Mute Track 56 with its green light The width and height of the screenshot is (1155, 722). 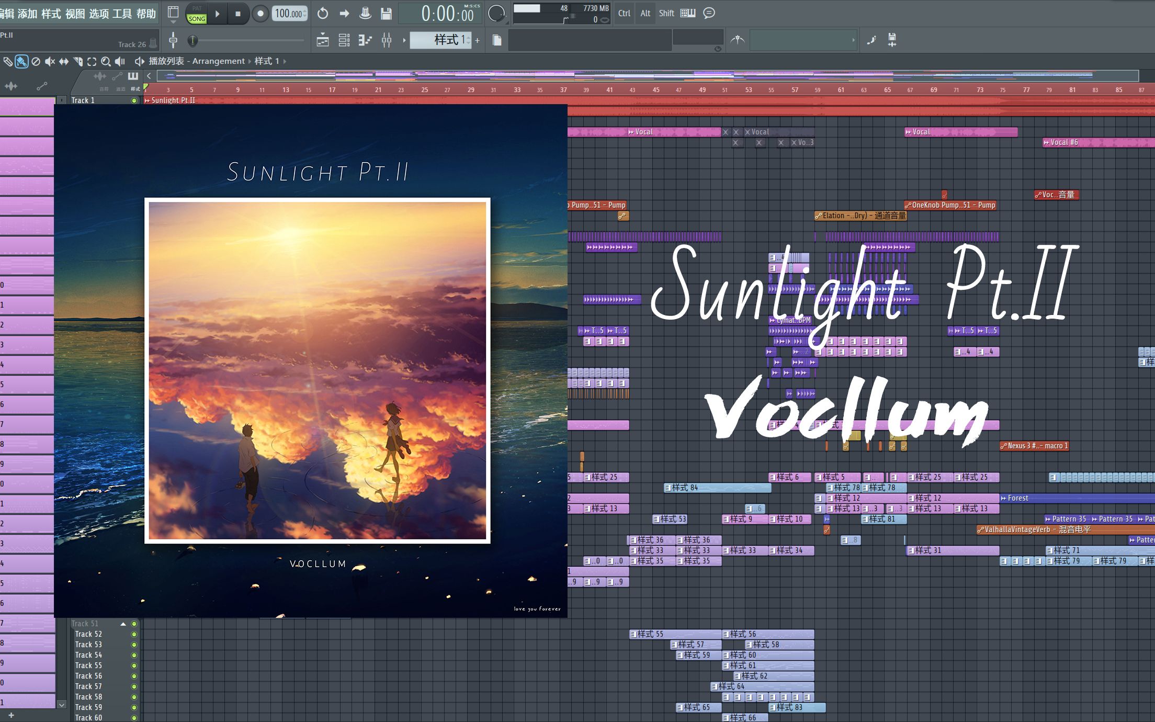pyautogui.click(x=134, y=676)
